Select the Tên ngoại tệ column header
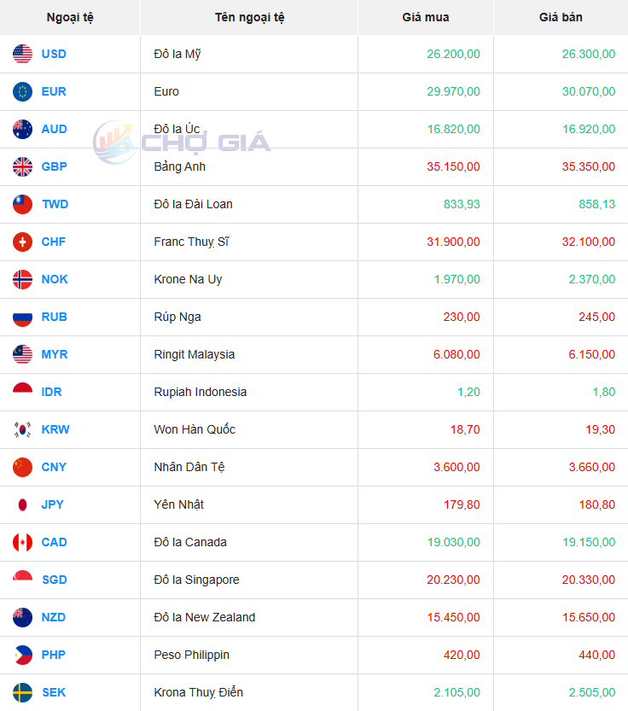The width and height of the screenshot is (628, 711). 249,17
